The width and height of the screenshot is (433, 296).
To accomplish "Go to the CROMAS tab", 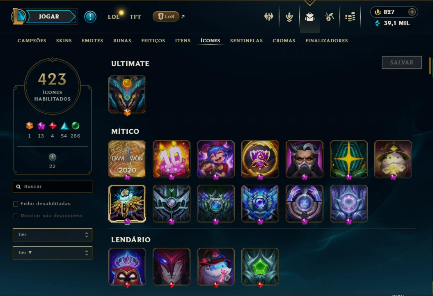I will tap(284, 41).
